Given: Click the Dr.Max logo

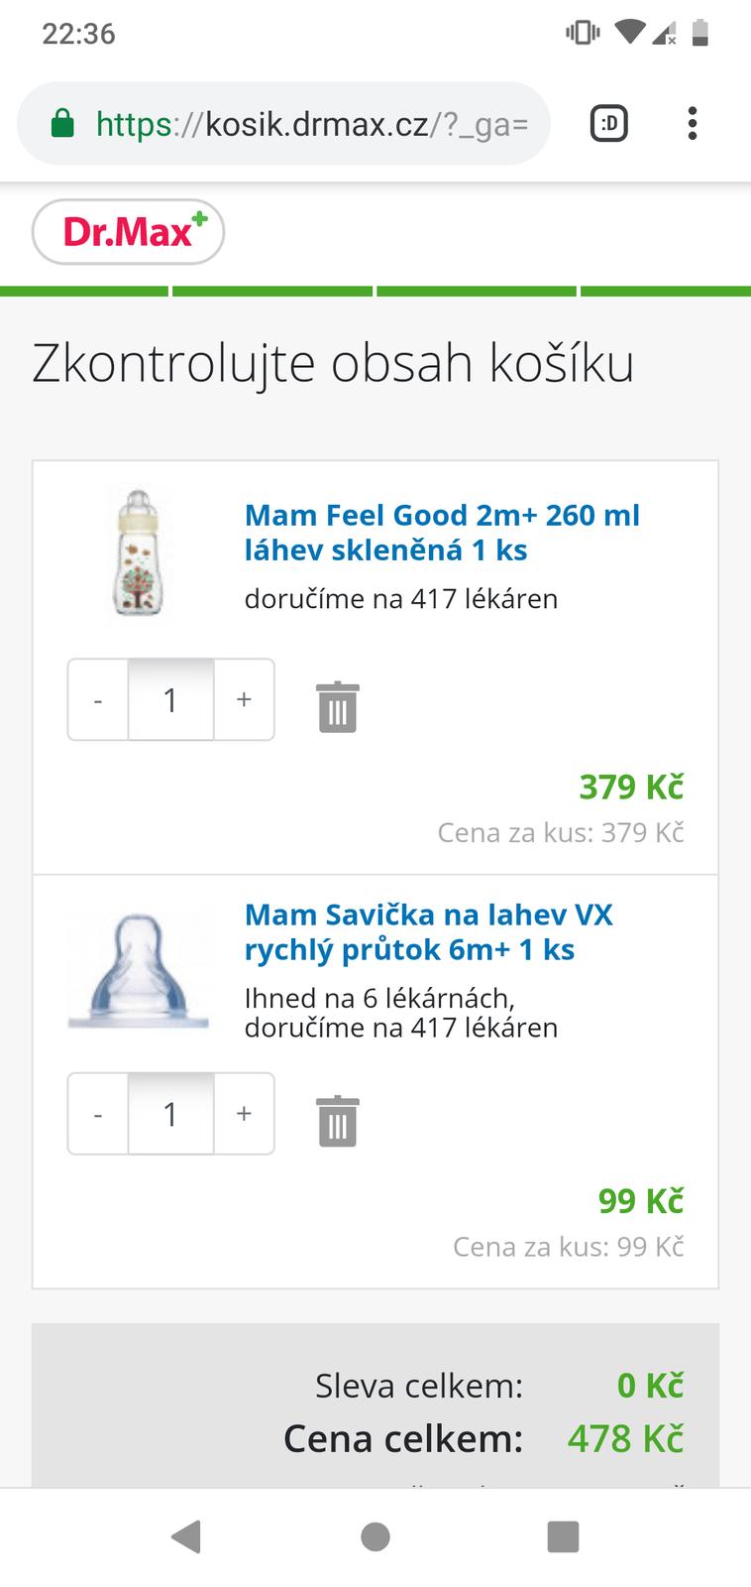Looking at the screenshot, I should coord(128,232).
